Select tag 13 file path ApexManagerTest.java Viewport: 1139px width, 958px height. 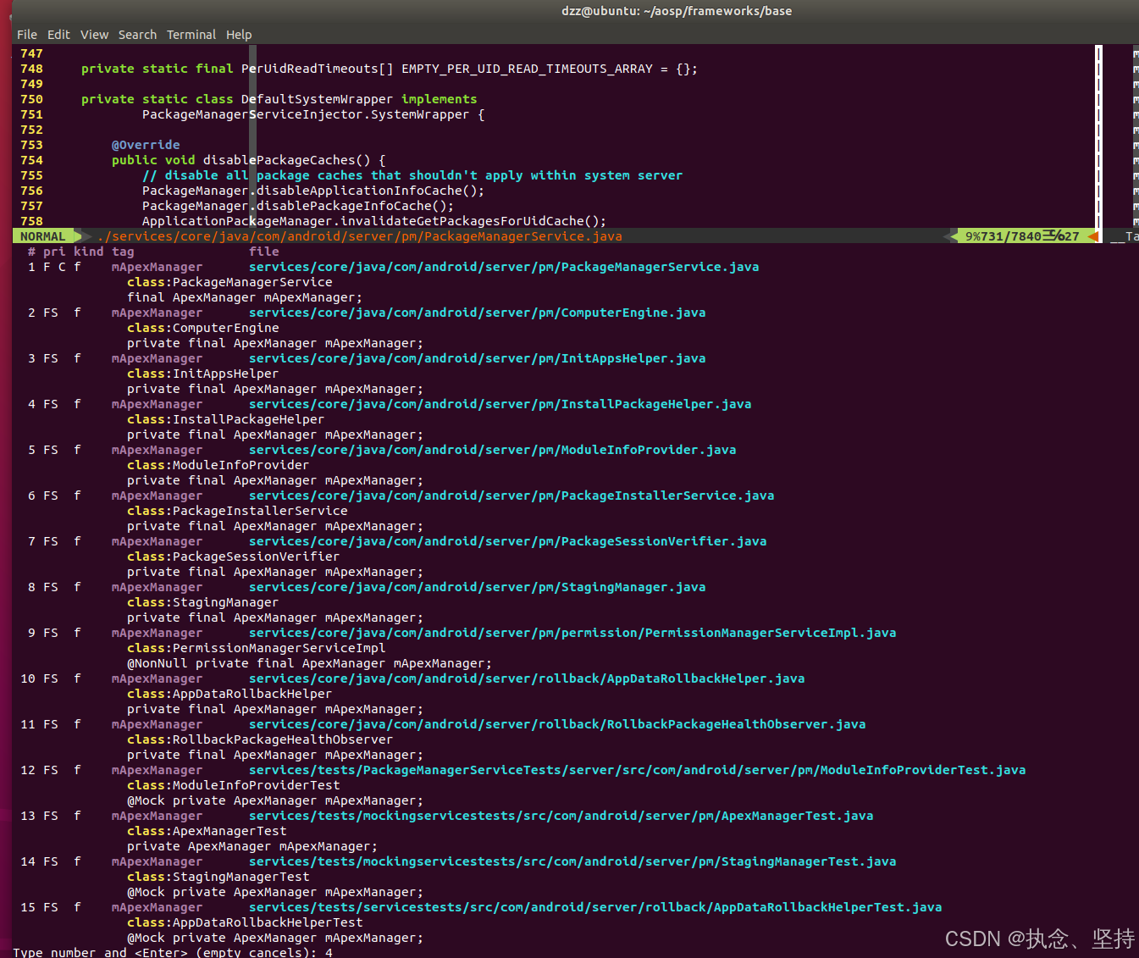pyautogui.click(x=561, y=816)
